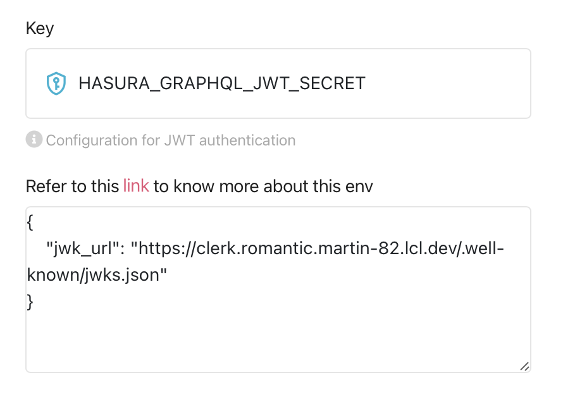
Task: Focus the Key input field
Action: click(x=278, y=83)
